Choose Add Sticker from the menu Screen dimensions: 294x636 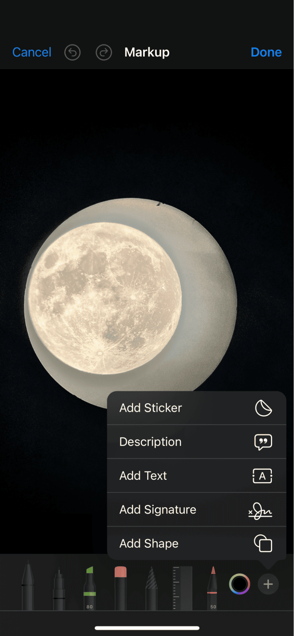click(x=197, y=408)
